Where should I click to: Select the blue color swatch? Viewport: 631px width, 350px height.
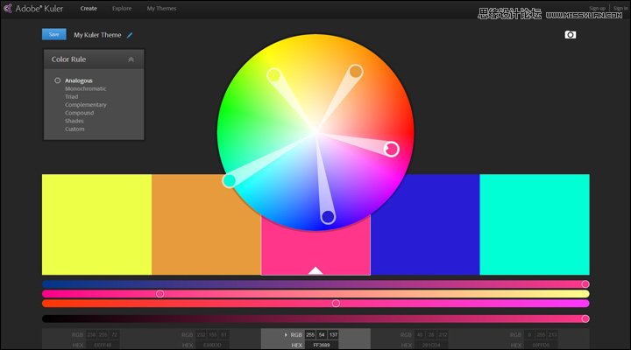425,225
